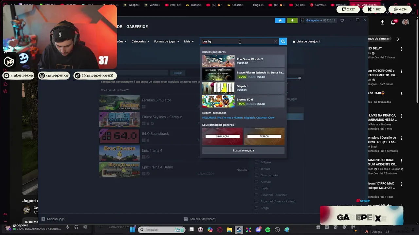Click Gerenciar downloads label
This screenshot has width=419, height=235.
coord(202,219)
